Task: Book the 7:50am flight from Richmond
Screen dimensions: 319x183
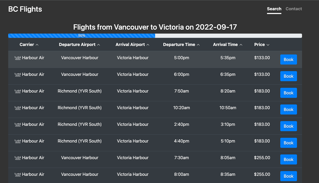Action: pos(289,93)
